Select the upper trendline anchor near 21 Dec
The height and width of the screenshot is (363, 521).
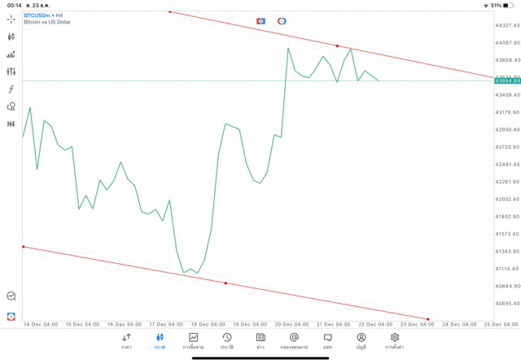click(x=337, y=45)
